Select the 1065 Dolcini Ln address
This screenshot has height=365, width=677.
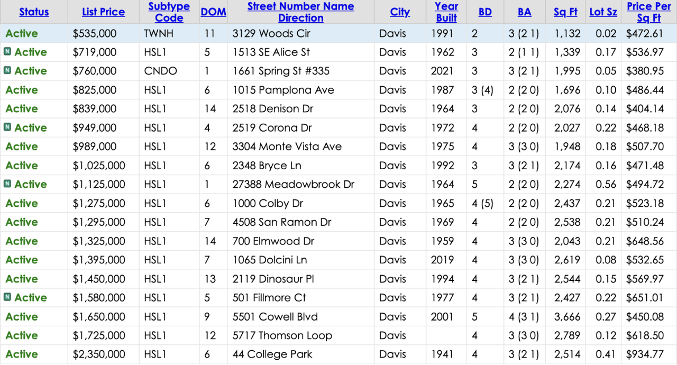pos(270,260)
